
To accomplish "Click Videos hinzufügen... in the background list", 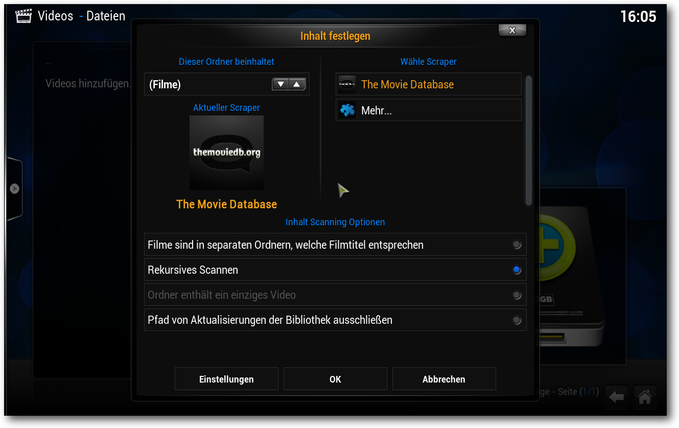I will (88, 83).
